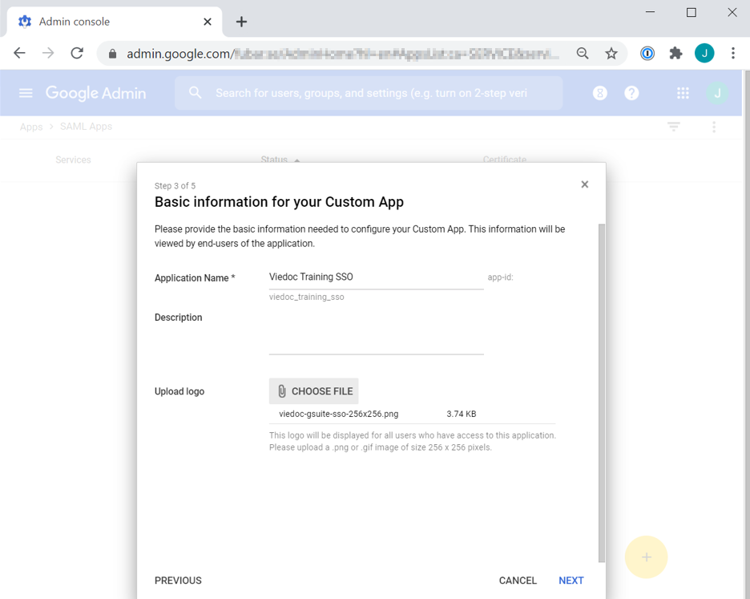
Task: Close the Custom App dialog with X
Action: click(x=585, y=184)
